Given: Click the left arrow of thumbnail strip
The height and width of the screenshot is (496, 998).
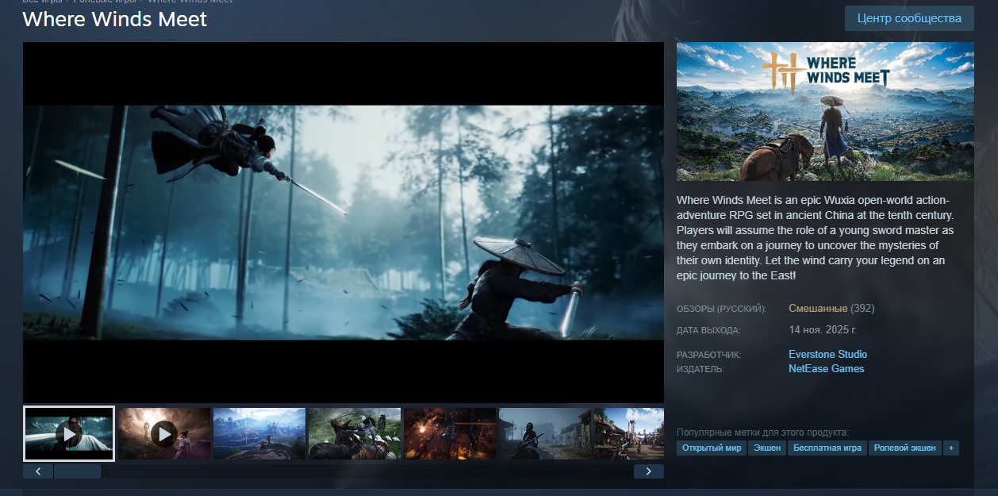Looking at the screenshot, I should pos(38,471).
